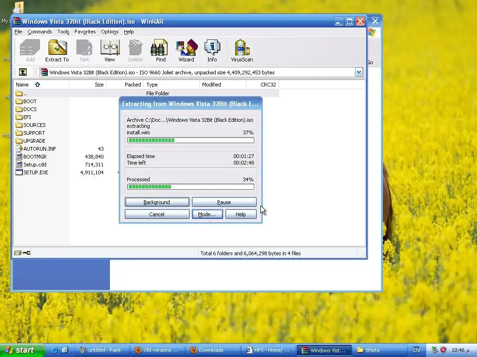Click the Delete toolbar icon

click(x=135, y=51)
